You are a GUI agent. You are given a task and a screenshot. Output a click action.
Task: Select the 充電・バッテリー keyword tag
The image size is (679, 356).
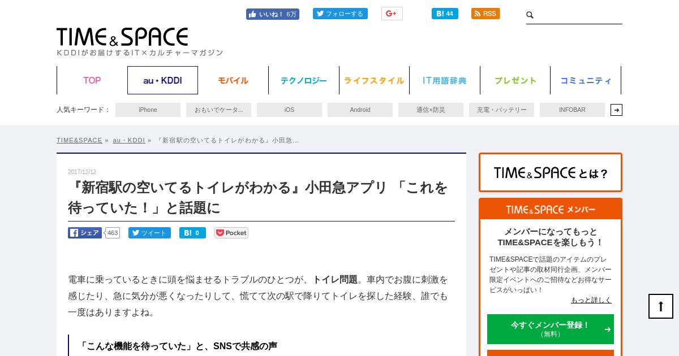501,110
